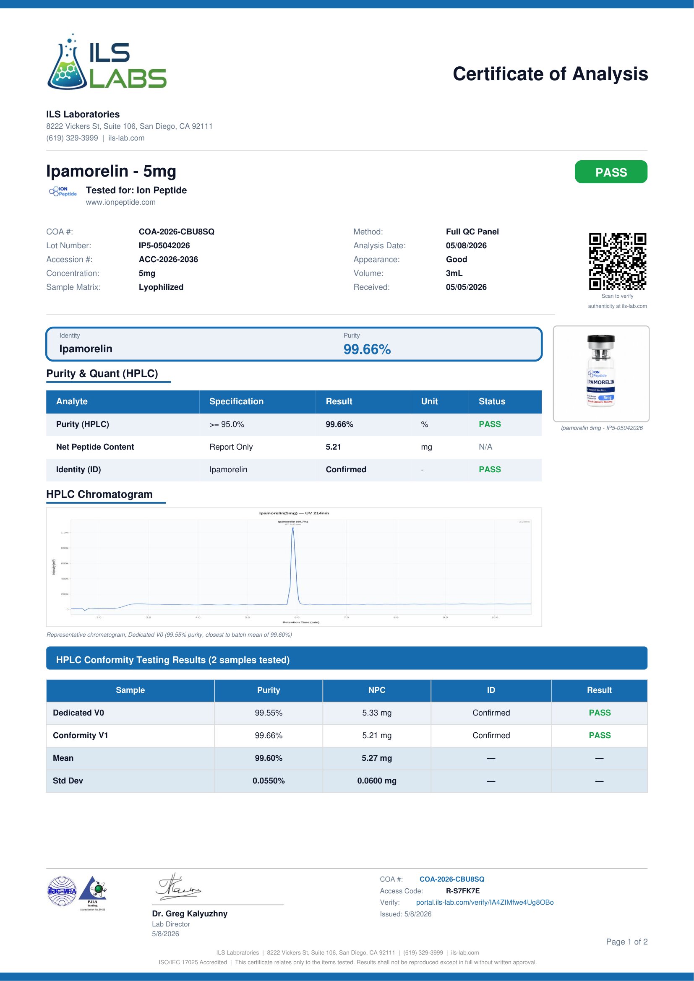
Task: Click the ilac-MRA accreditation seal
Action: (62, 891)
